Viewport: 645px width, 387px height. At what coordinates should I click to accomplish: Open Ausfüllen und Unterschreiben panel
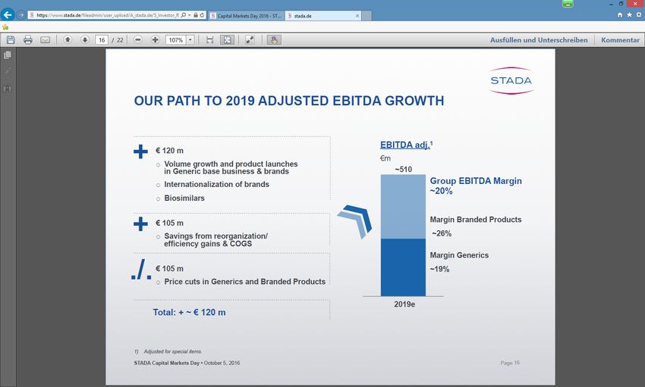click(539, 40)
